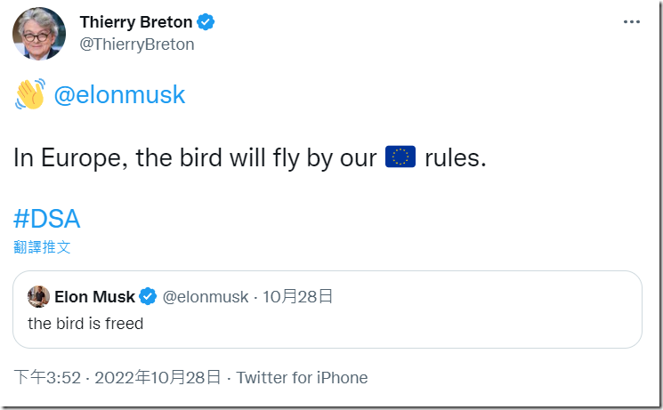The image size is (663, 410).
Task: Click the 10月28日 date in the quoted tweet
Action: click(x=296, y=296)
